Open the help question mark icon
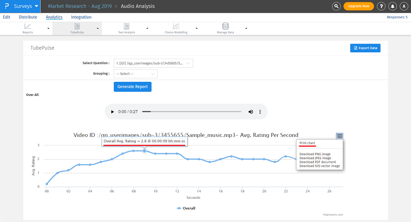 (x=382, y=6)
